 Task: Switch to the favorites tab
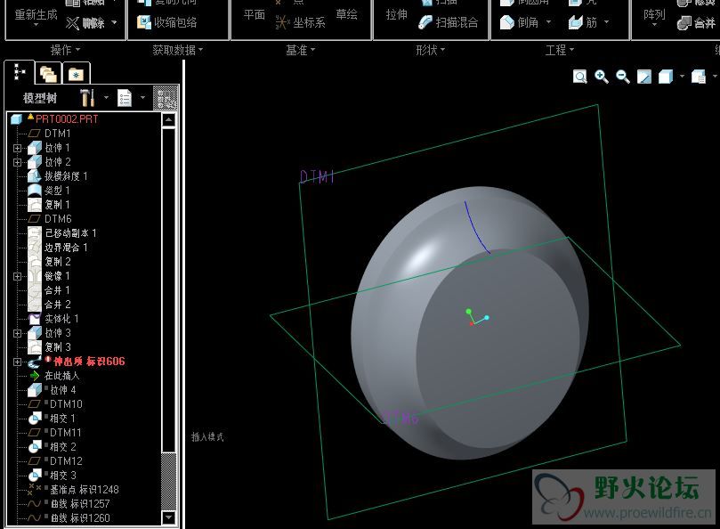click(77, 74)
